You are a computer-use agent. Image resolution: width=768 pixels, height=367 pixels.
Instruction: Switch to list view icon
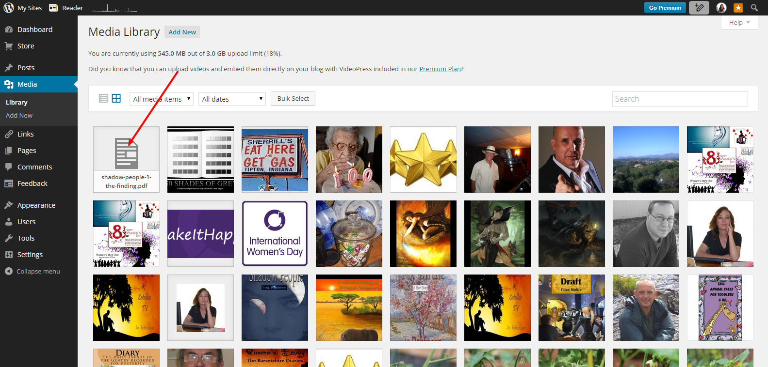(x=103, y=98)
